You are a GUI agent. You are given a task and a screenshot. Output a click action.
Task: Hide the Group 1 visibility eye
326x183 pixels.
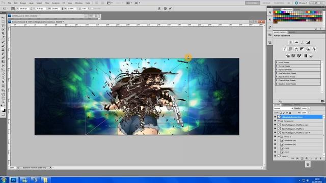275,137
